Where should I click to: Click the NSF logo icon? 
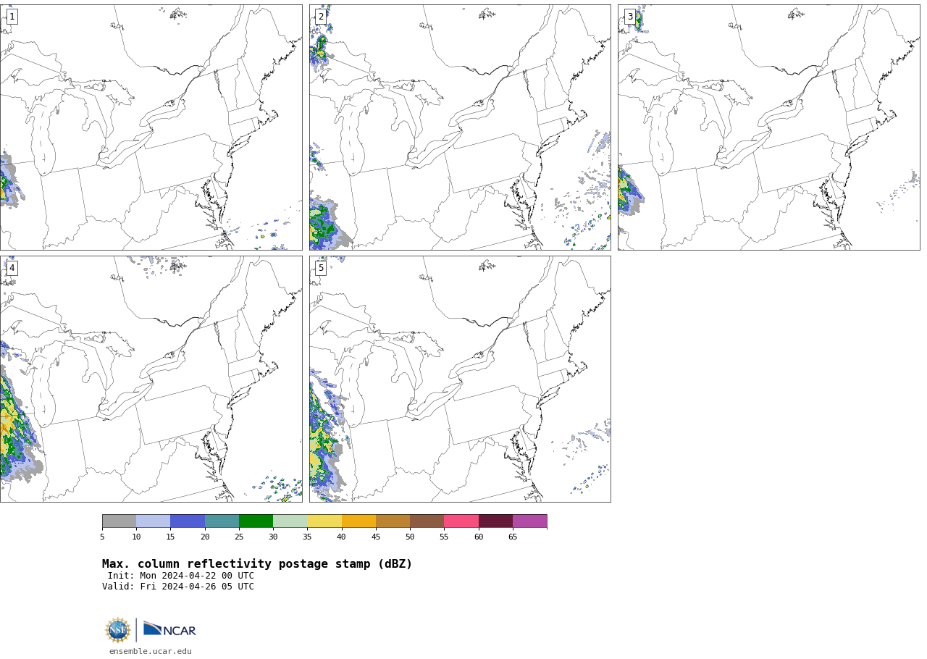click(x=118, y=630)
